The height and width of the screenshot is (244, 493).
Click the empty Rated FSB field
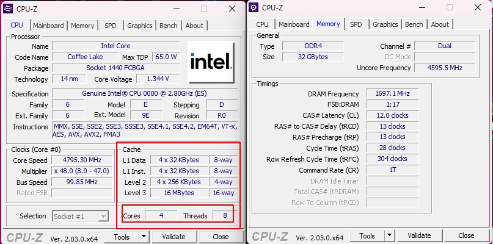click(x=82, y=193)
